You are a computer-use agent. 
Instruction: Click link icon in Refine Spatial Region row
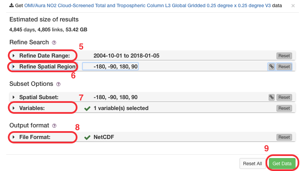click(x=271, y=67)
